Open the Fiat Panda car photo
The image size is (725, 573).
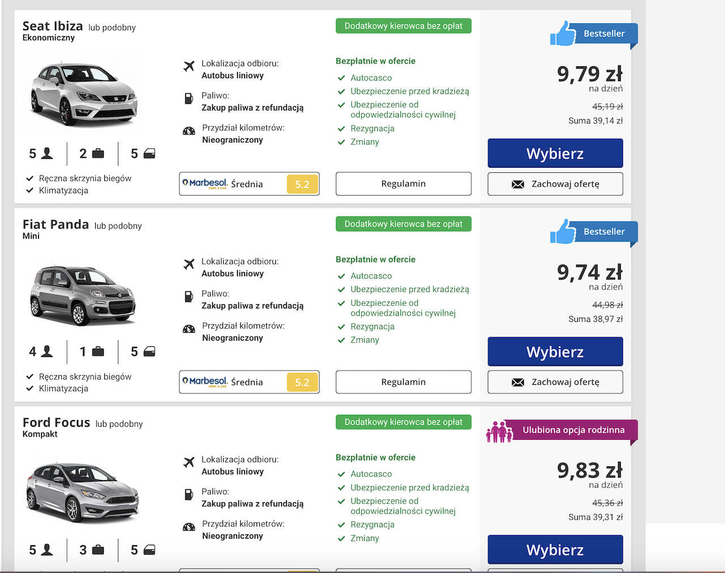[x=83, y=294]
